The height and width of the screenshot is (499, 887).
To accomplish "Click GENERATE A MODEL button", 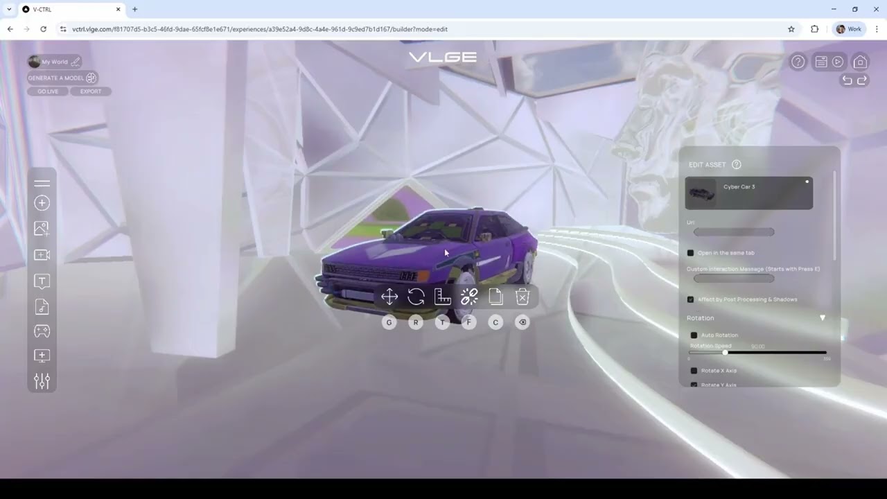I will click(57, 78).
